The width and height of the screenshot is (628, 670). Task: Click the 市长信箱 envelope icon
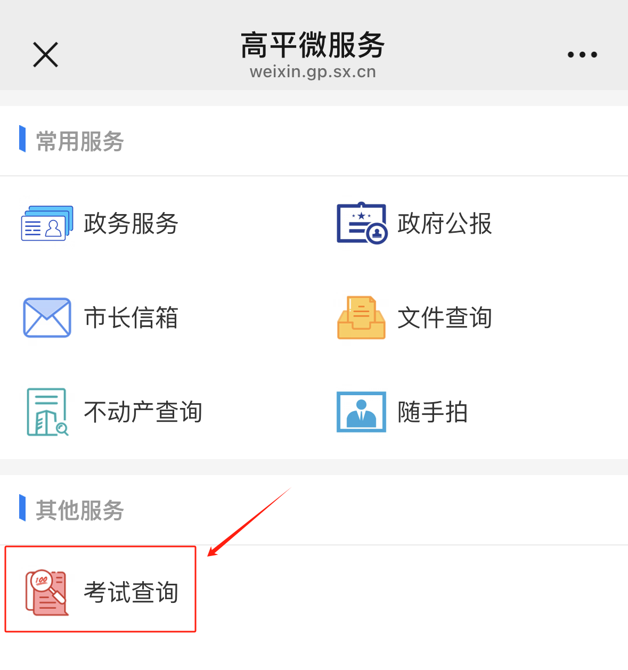(x=47, y=317)
